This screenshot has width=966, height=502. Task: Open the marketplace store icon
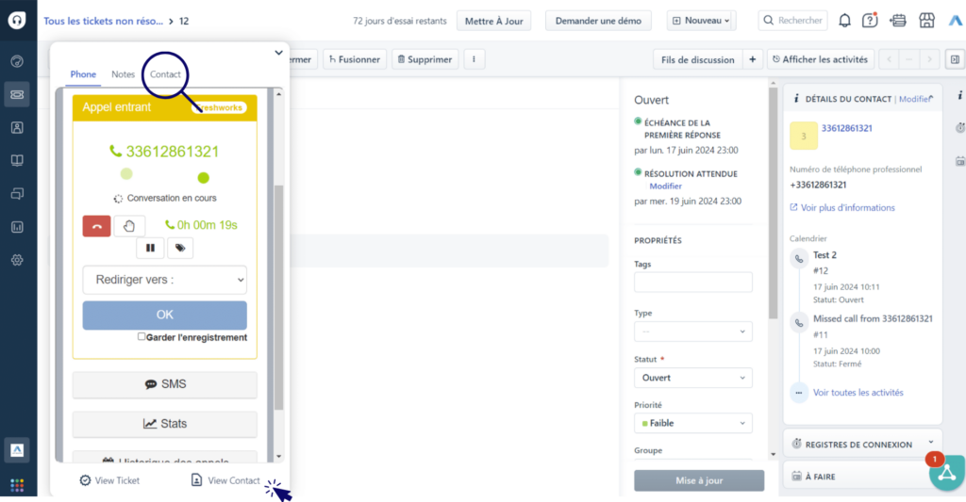[926, 21]
